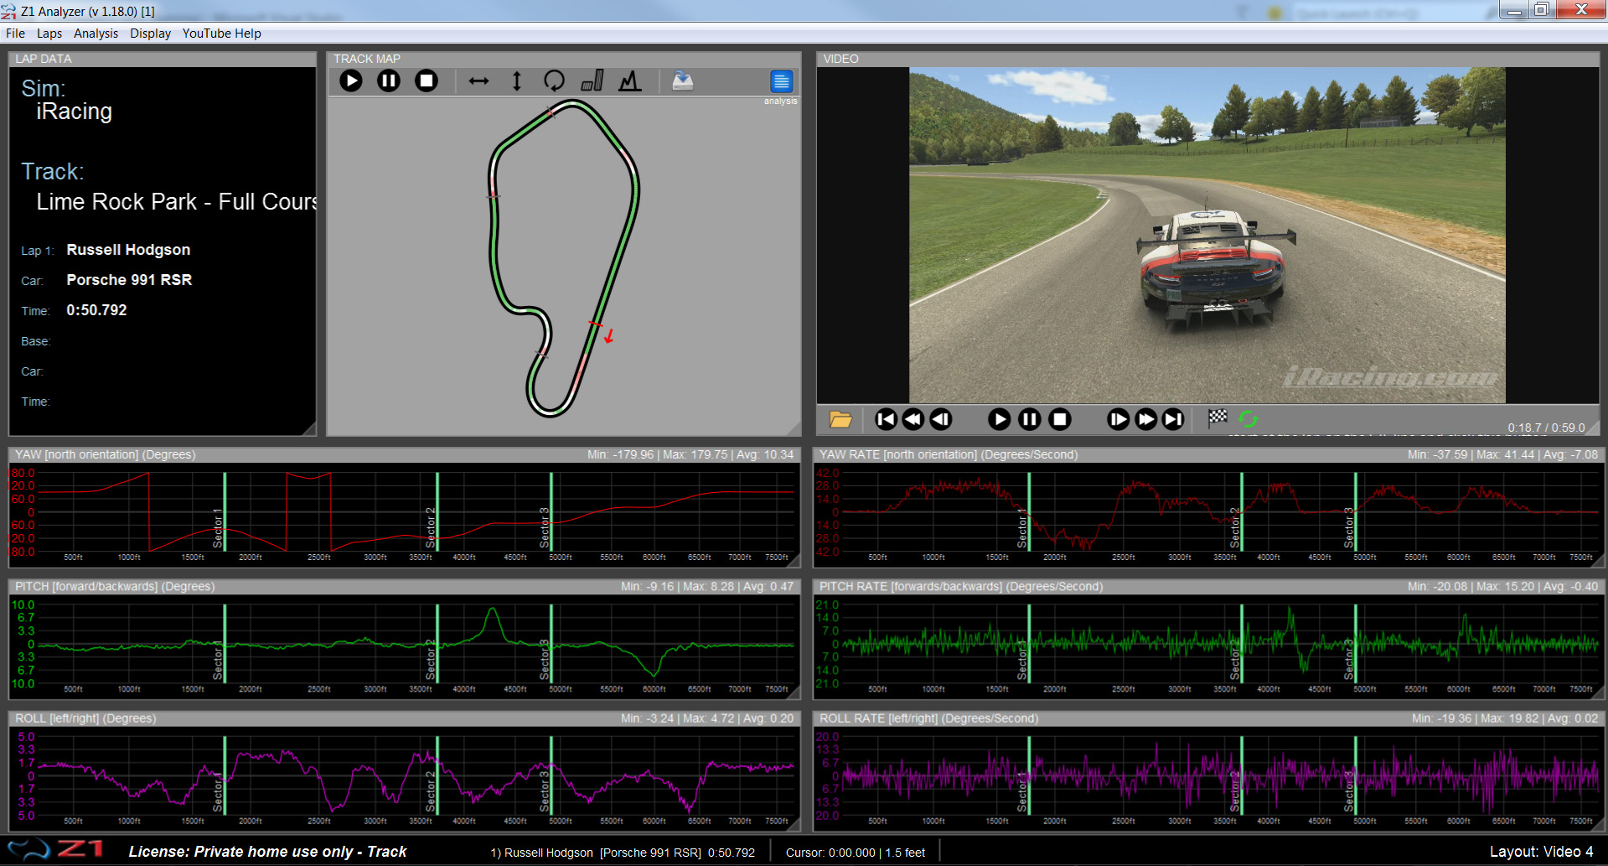Screen dimensions: 1608x866
Task: Jump the video to the end
Action: 1173,419
